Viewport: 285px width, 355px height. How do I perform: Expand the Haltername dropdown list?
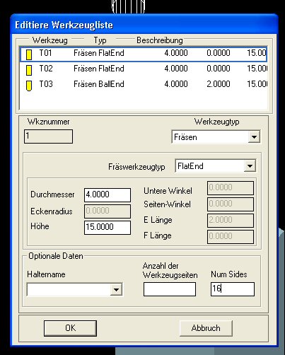click(116, 289)
